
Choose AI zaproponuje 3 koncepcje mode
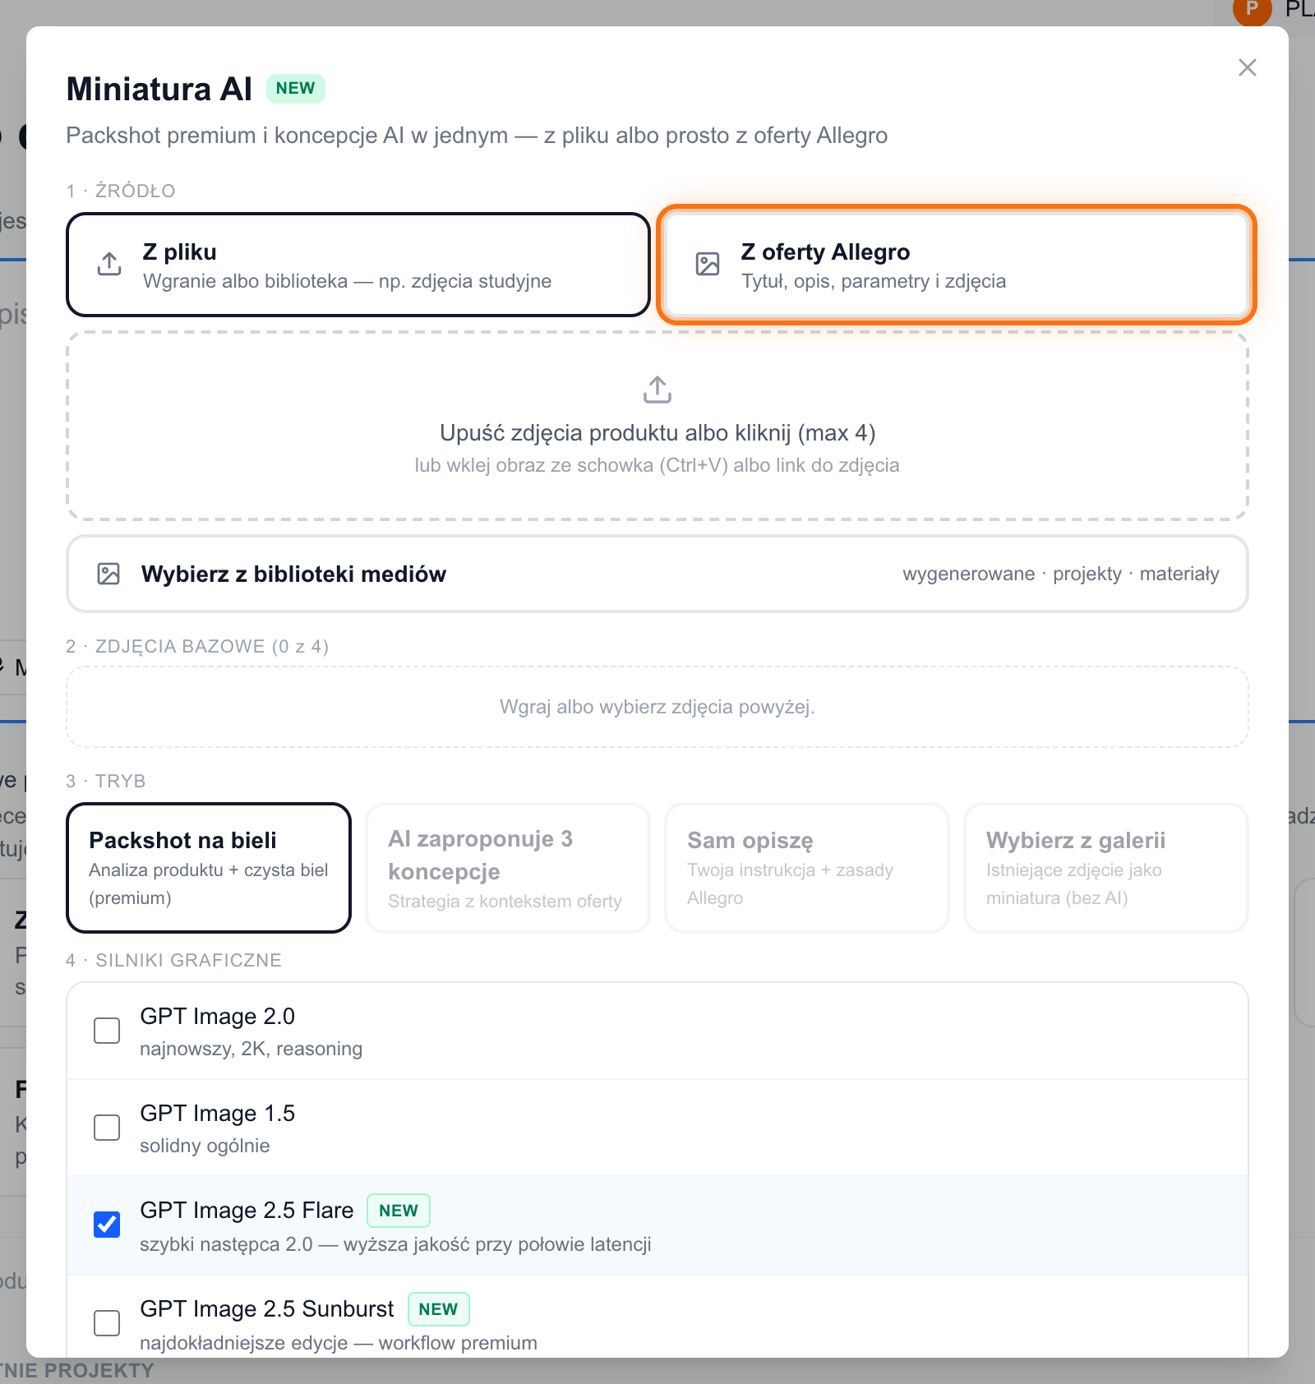click(508, 868)
